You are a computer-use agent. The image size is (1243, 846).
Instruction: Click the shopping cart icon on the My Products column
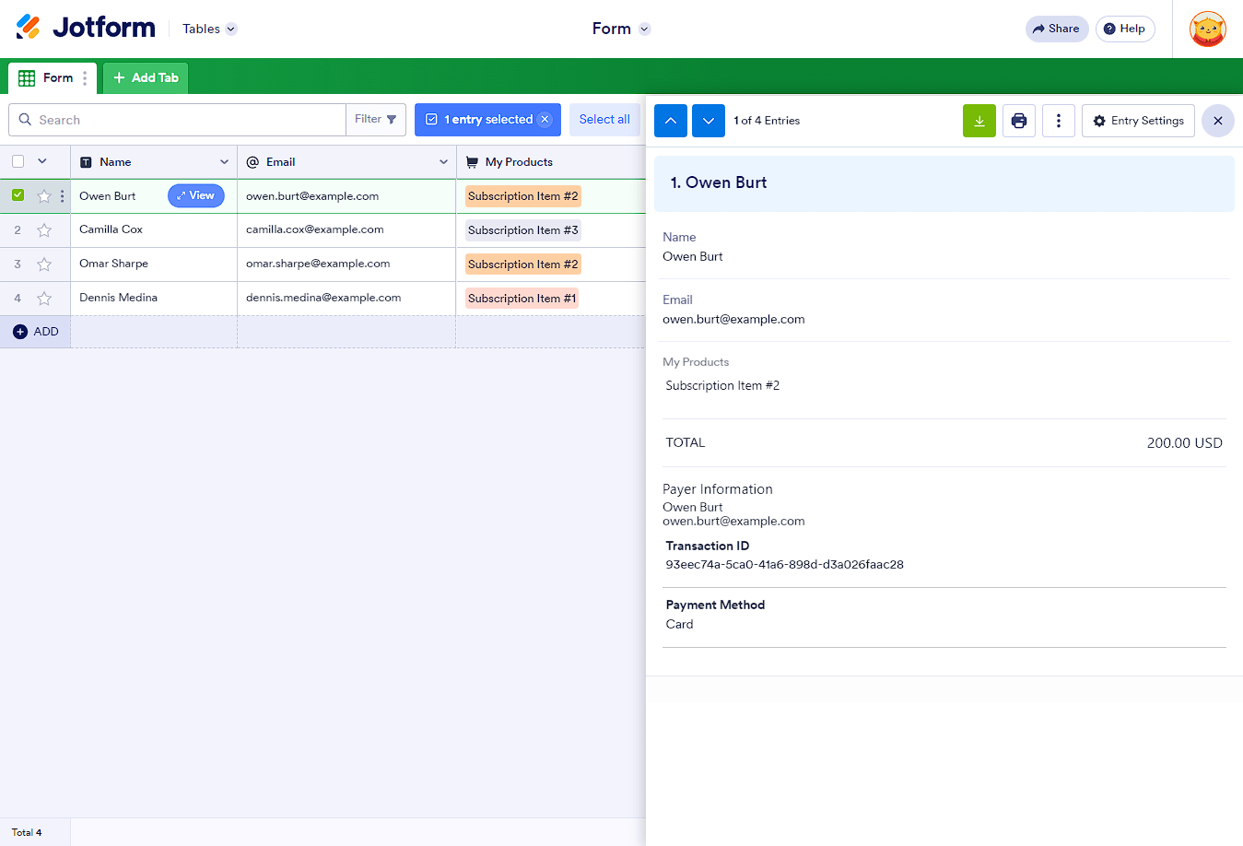[x=472, y=162]
